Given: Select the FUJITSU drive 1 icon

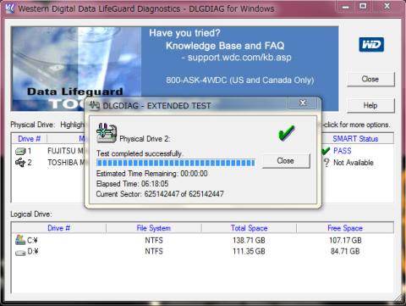Looking at the screenshot, I should click(x=20, y=152).
